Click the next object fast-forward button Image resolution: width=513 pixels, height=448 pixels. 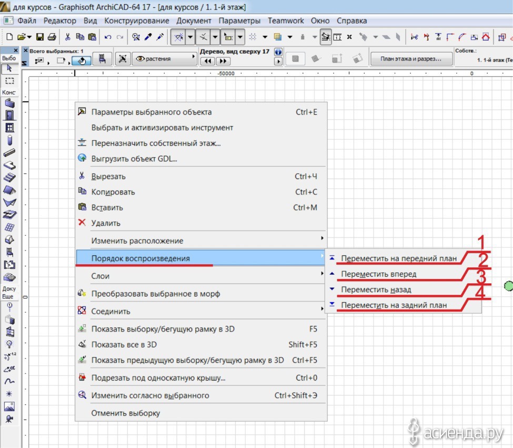tap(223, 61)
